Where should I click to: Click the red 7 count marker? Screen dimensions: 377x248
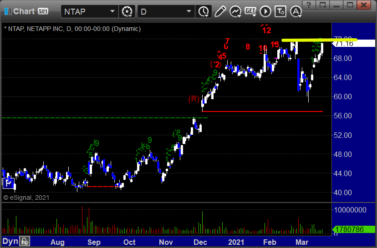click(x=227, y=41)
